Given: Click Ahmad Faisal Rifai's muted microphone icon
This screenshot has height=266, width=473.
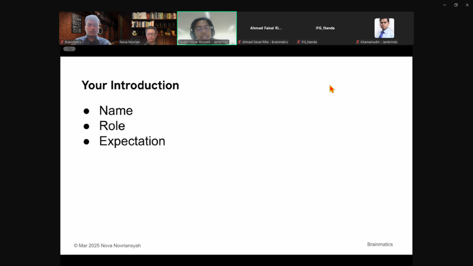Looking at the screenshot, I should pos(240,42).
